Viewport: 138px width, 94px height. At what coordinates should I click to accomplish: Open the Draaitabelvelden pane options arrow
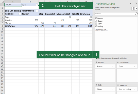click(x=130, y=3)
